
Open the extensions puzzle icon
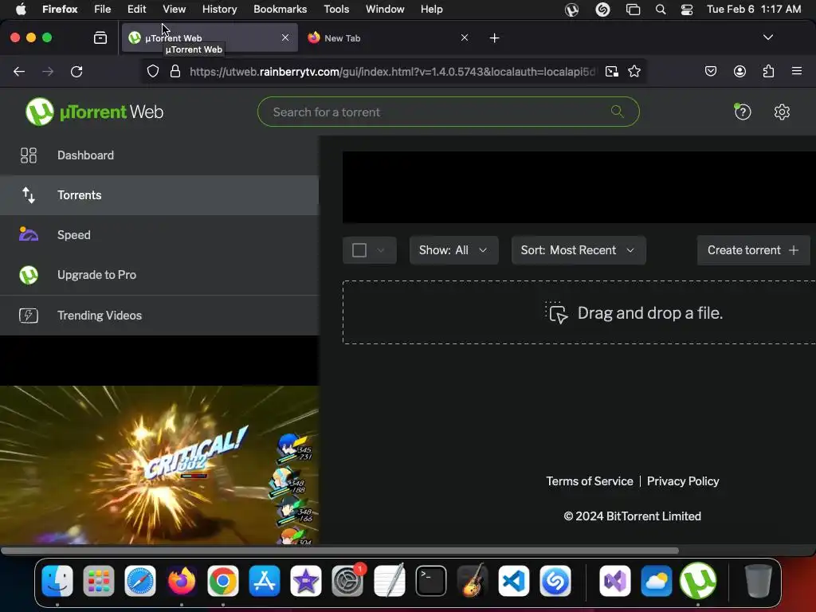coord(768,71)
